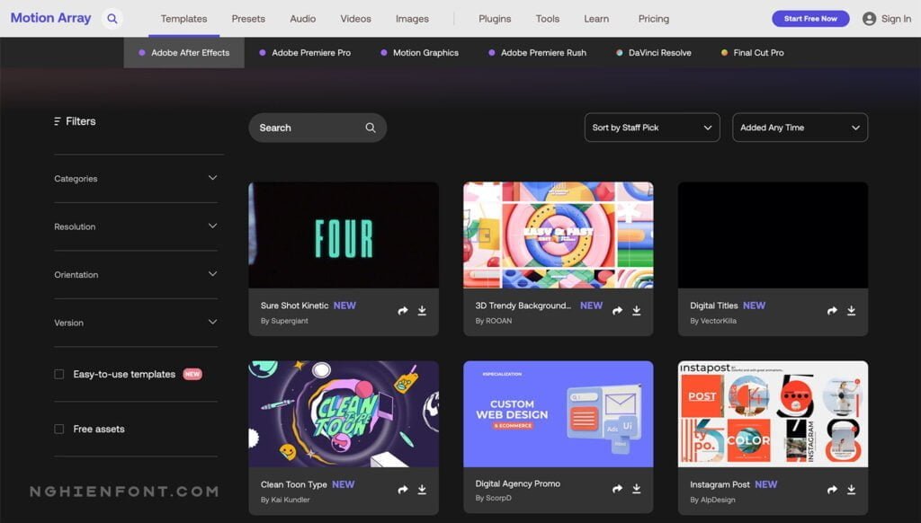Image resolution: width=921 pixels, height=523 pixels.
Task: Open the Presets menu
Action: pos(248,19)
